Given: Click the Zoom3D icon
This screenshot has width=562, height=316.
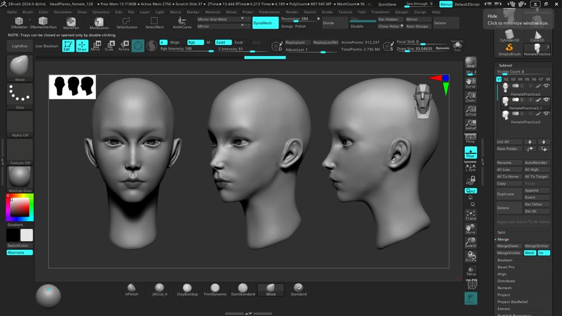Looking at the screenshot, I should pyautogui.click(x=470, y=242).
